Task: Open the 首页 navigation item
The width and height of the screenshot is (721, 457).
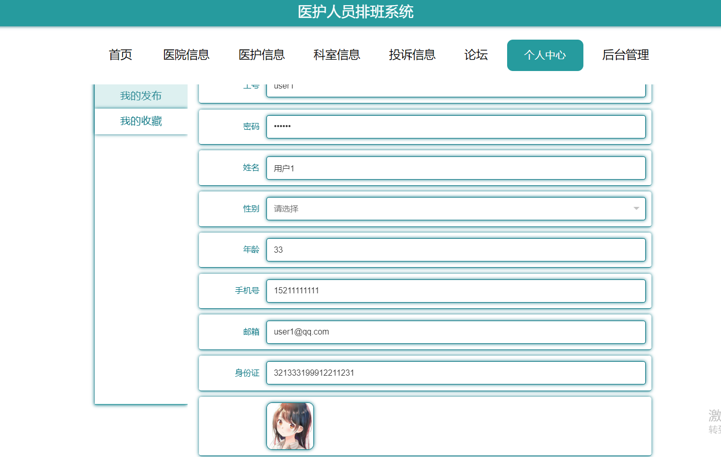Action: (121, 55)
